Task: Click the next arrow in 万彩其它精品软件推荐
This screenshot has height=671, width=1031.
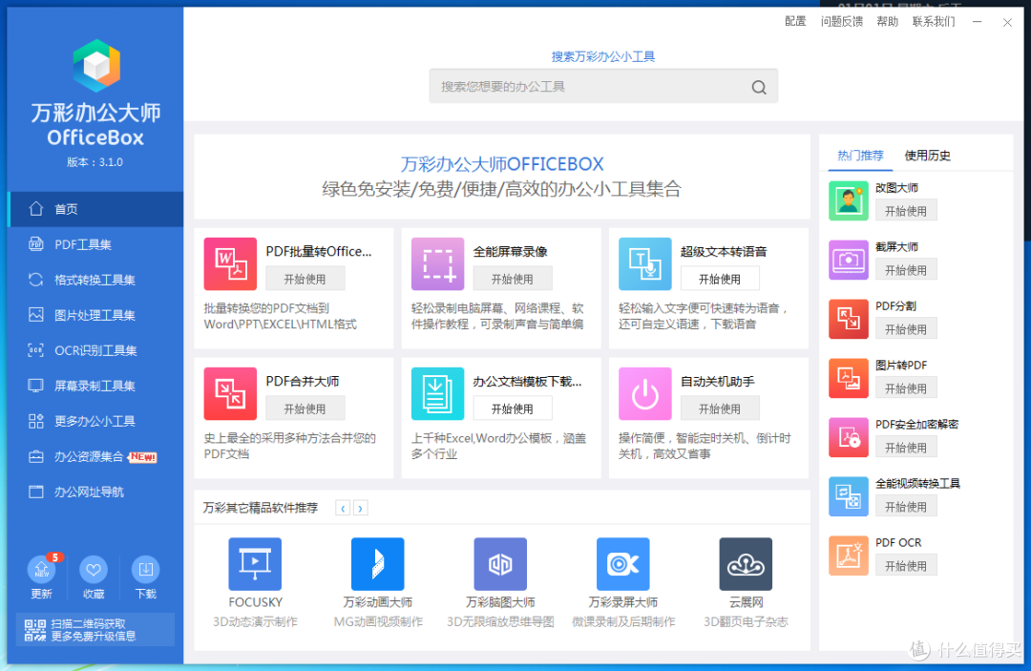Action: coord(360,508)
